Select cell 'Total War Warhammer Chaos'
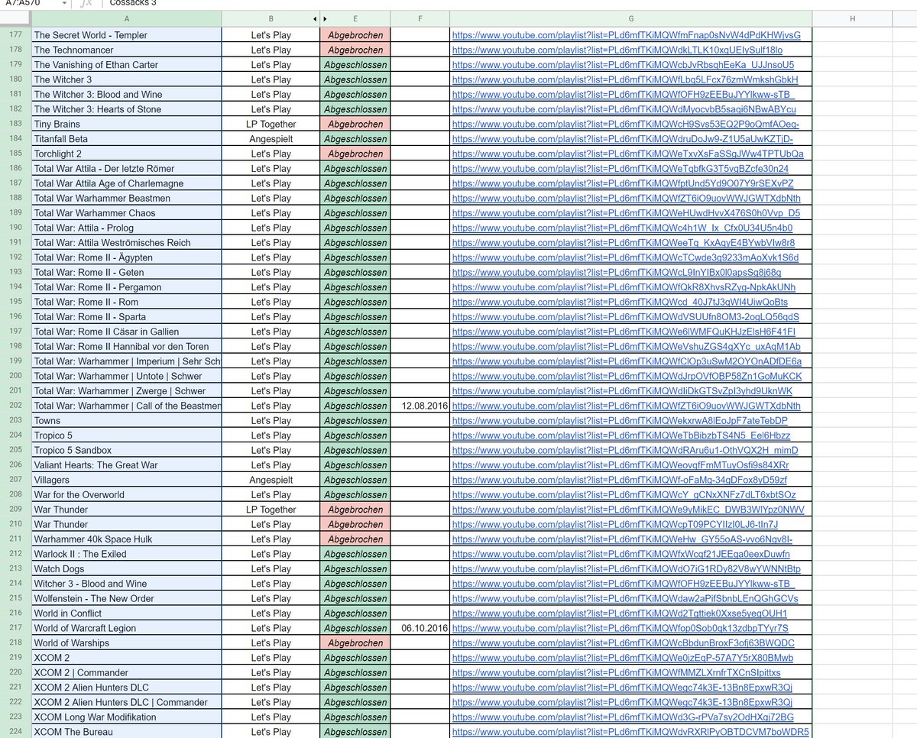917x738 pixels. pos(126,213)
